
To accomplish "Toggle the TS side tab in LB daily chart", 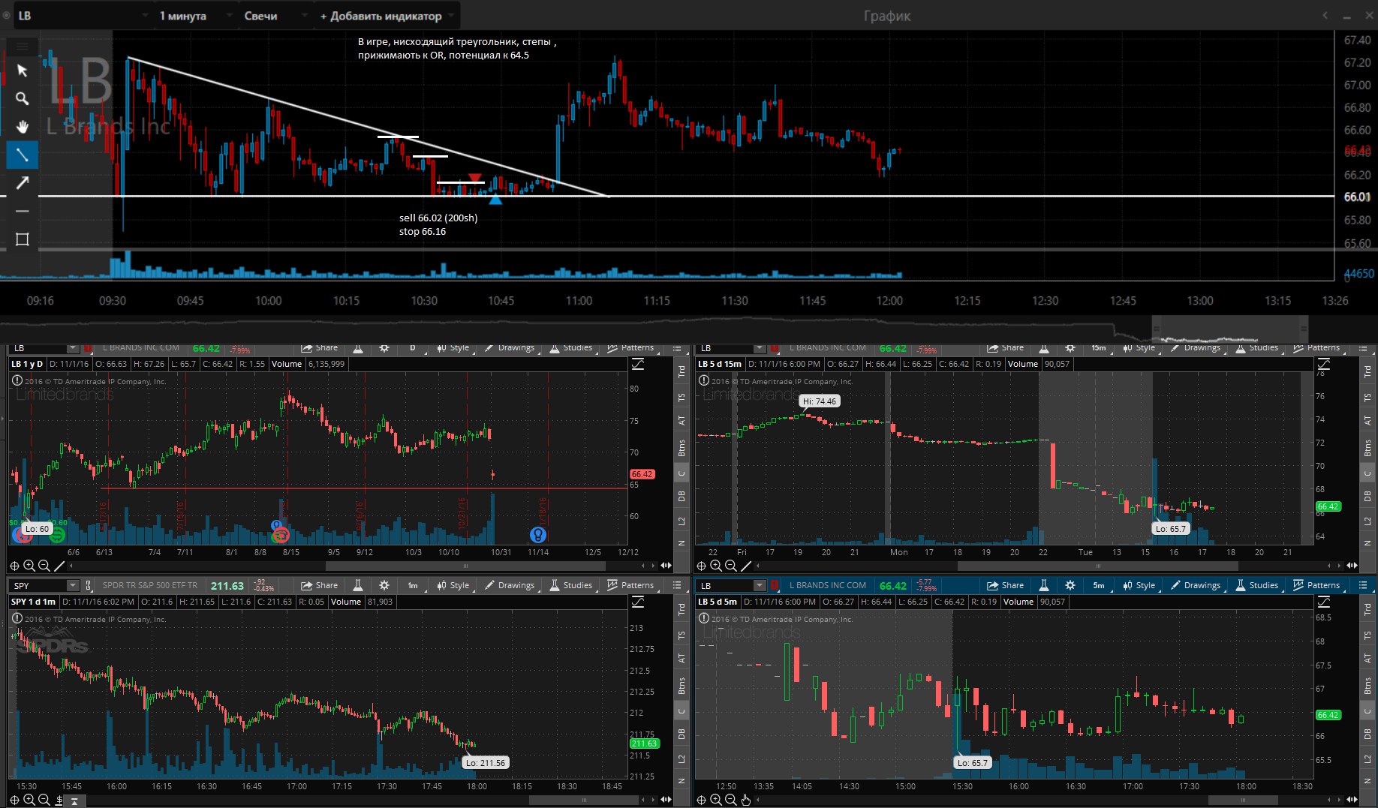I will click(681, 398).
